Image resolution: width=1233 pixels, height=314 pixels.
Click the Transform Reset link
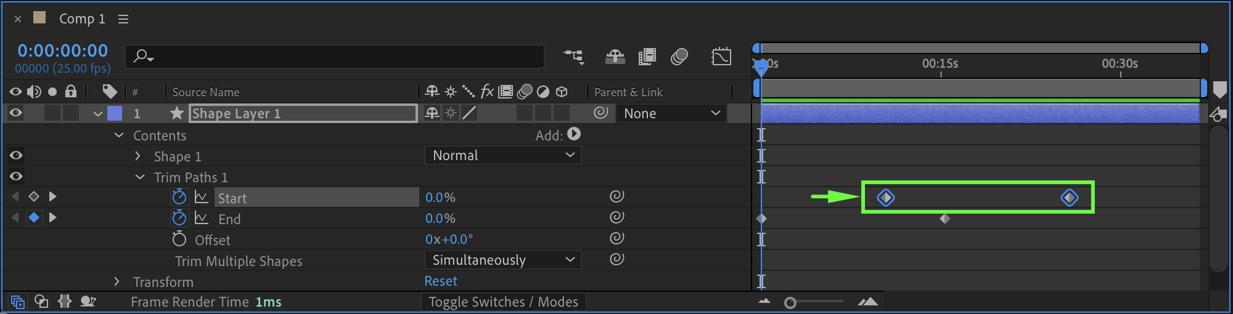(x=441, y=281)
